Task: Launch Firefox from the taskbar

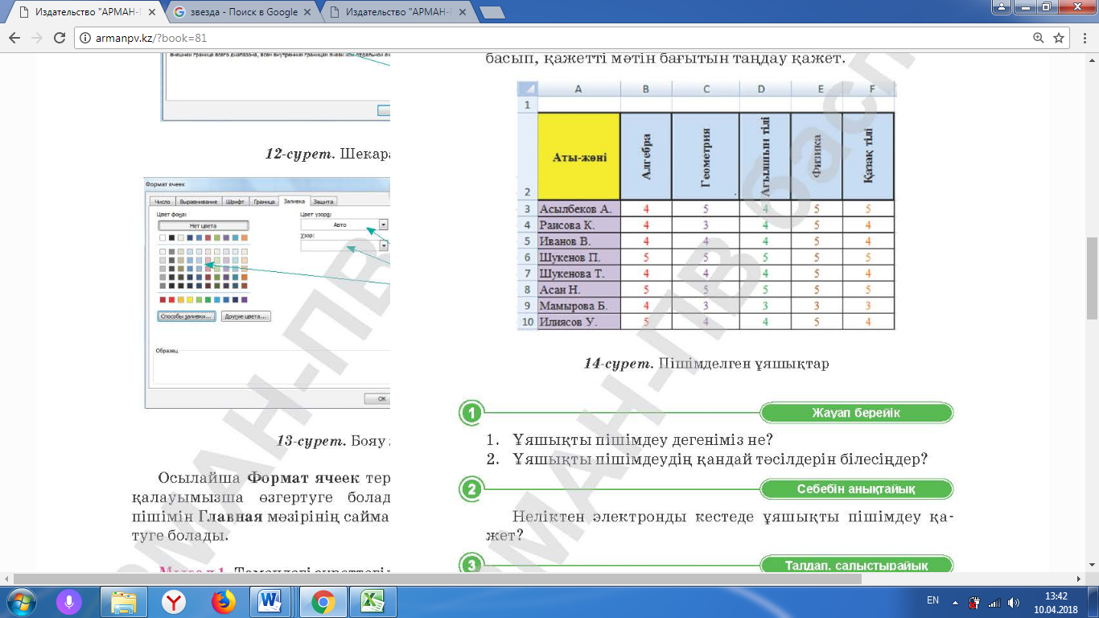Action: 224,602
